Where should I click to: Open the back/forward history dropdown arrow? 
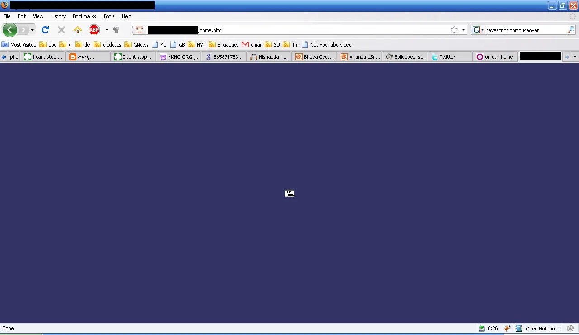(32, 30)
